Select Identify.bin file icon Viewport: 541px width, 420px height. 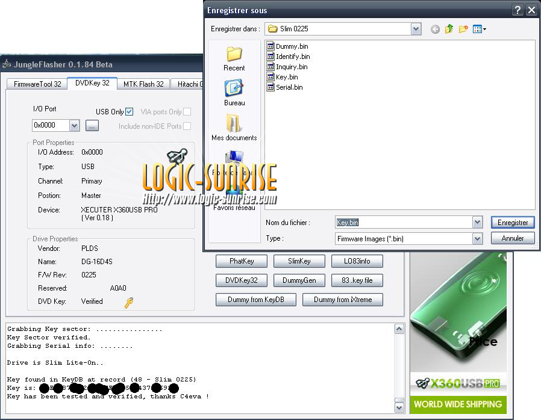click(x=271, y=57)
